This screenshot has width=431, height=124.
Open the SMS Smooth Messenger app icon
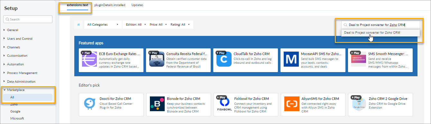pos(359,59)
